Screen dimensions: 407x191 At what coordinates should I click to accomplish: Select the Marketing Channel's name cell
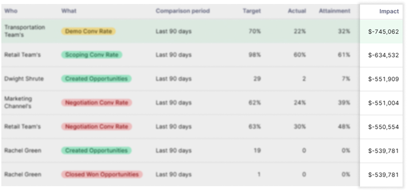click(x=18, y=102)
